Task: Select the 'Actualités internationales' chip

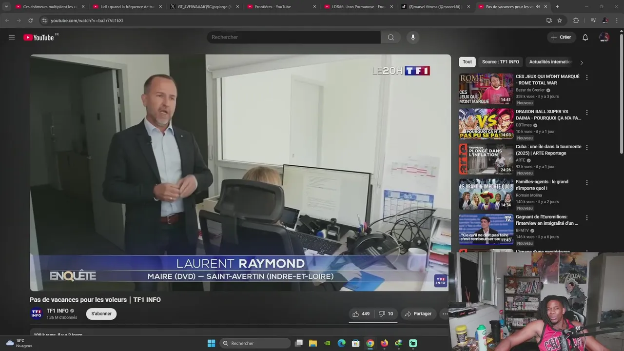Action: click(550, 62)
